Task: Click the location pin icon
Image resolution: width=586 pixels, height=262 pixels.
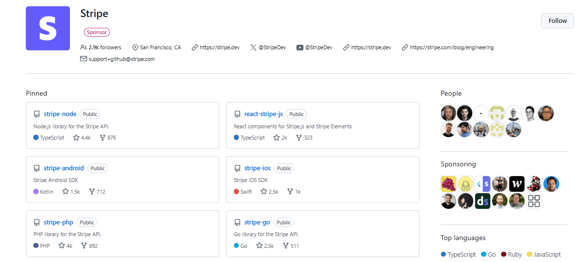Action: 135,47
